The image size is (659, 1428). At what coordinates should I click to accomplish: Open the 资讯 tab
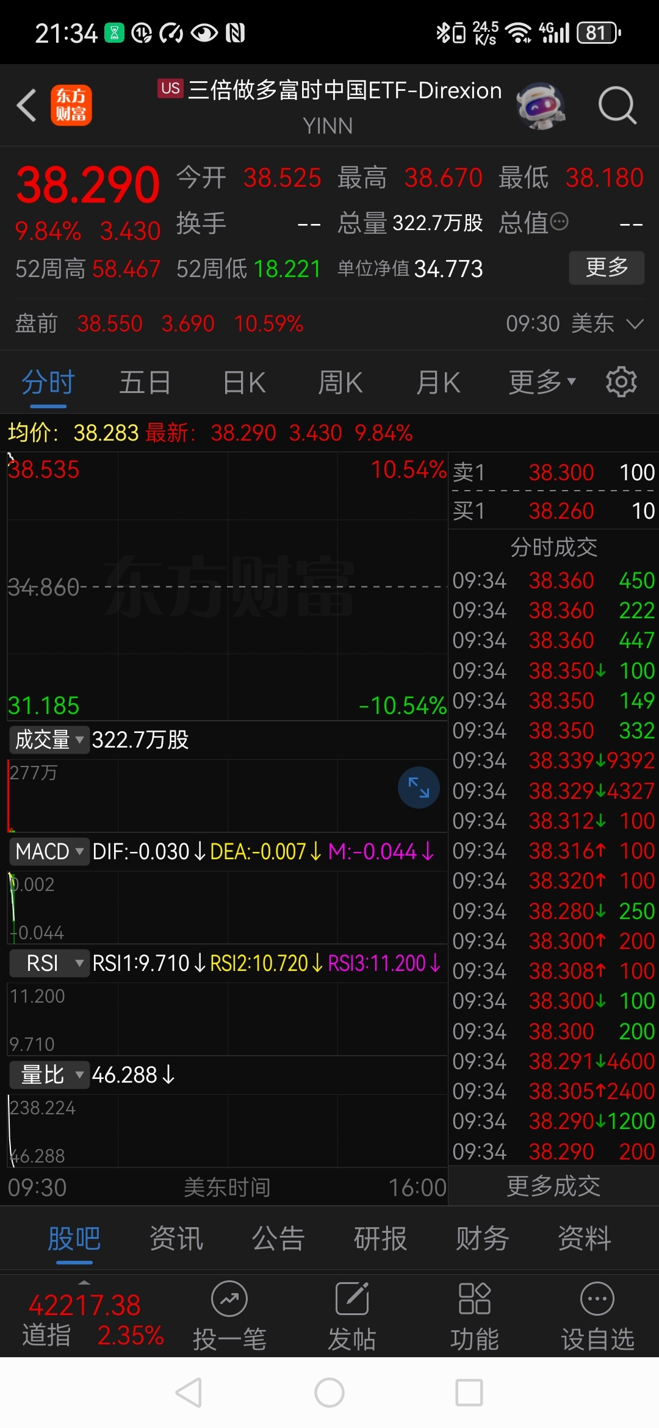point(176,1239)
